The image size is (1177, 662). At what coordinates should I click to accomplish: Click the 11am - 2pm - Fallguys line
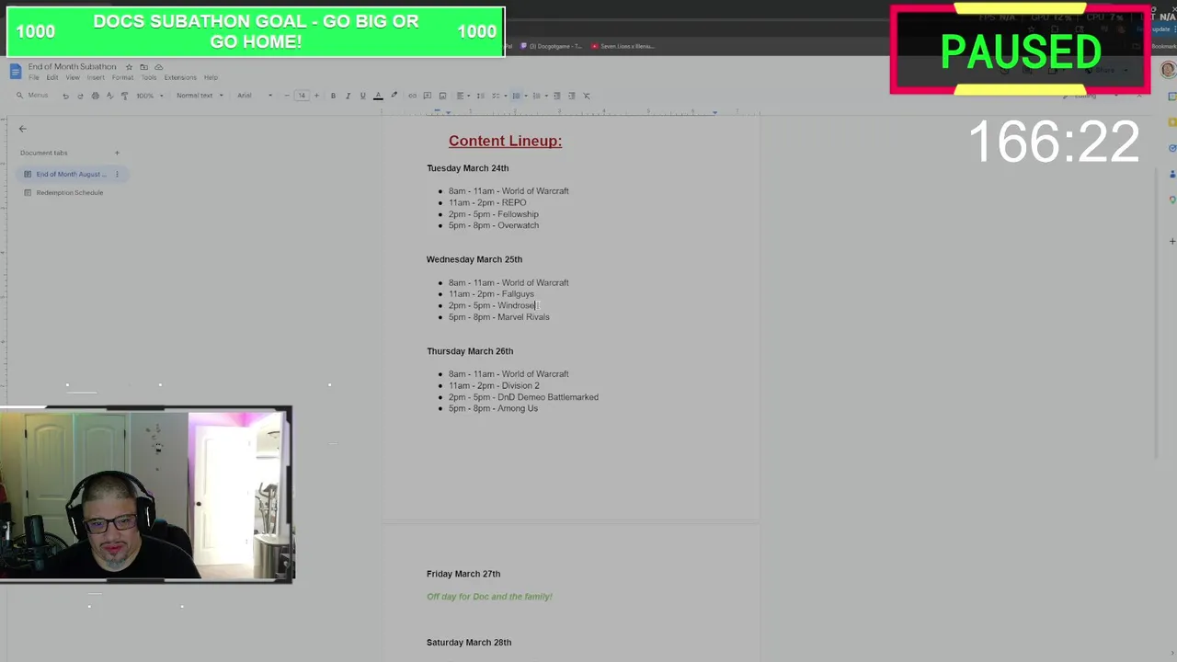point(491,294)
